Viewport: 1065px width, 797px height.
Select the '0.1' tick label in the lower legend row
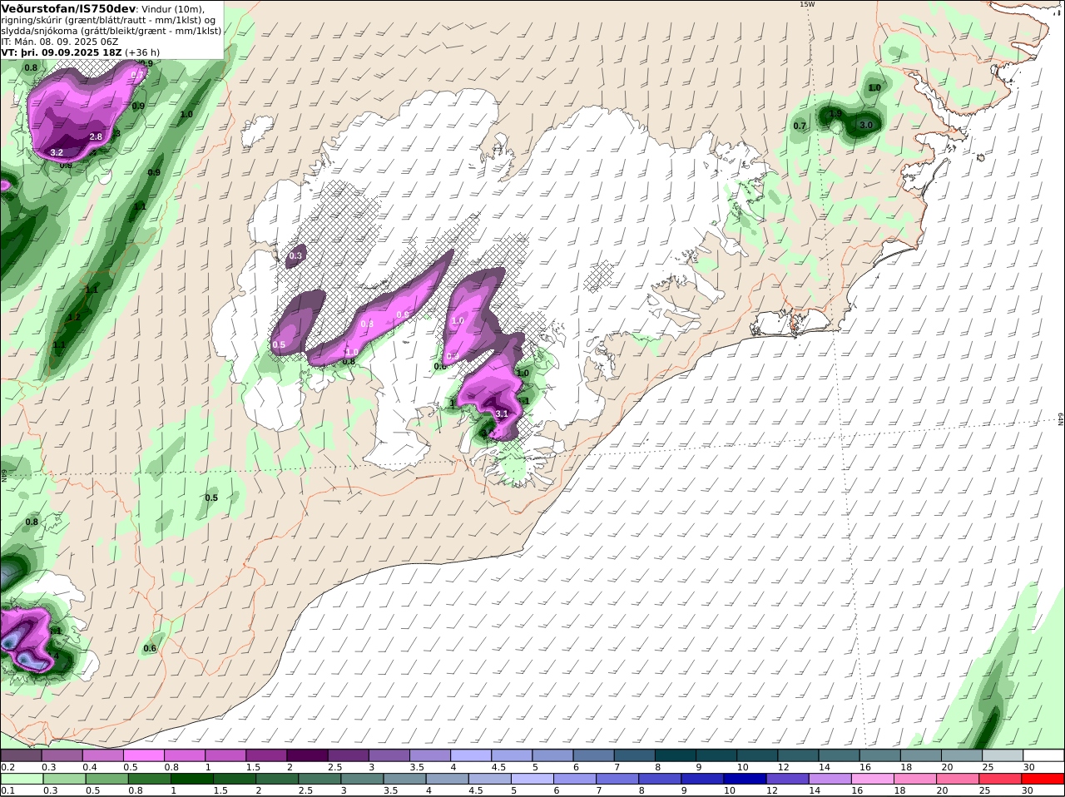(x=7, y=791)
